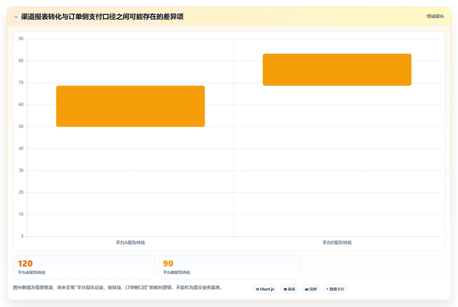Select the 表格 tag chip
Viewport: 458px width, 307px height.
289,289
